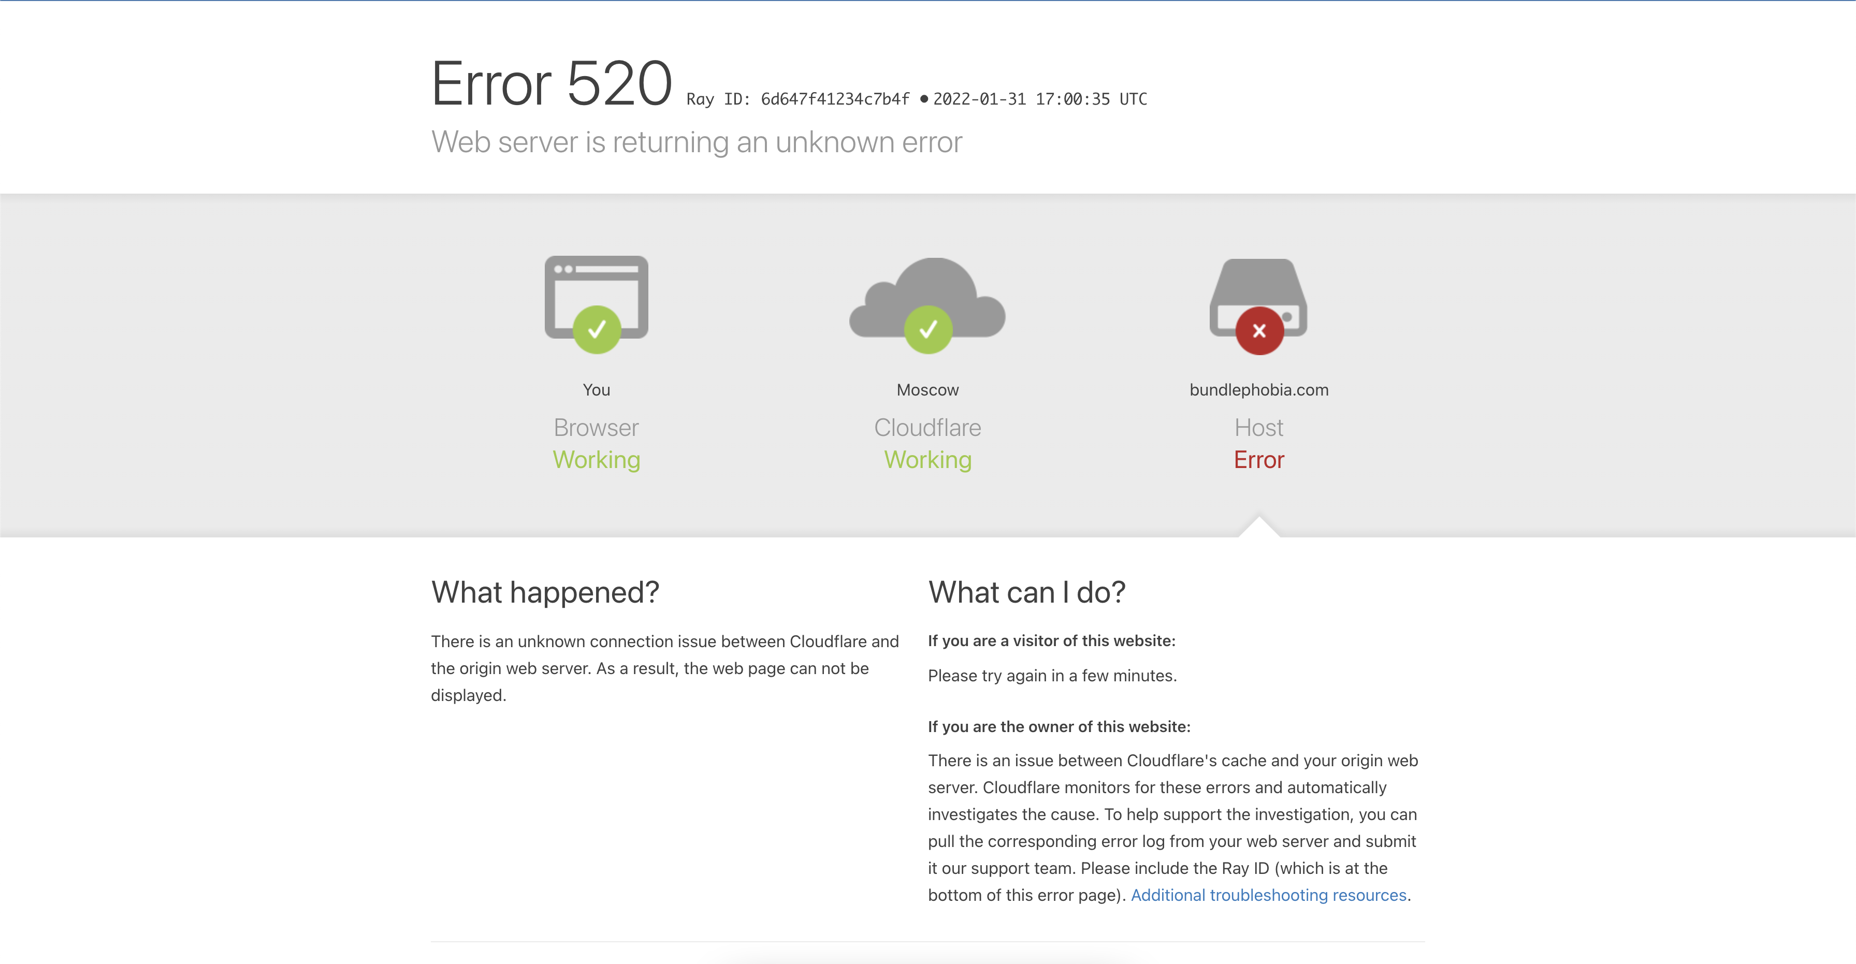Click 'Web server is returning an unknown error' subtitle
This screenshot has width=1856, height=964.
(x=696, y=142)
